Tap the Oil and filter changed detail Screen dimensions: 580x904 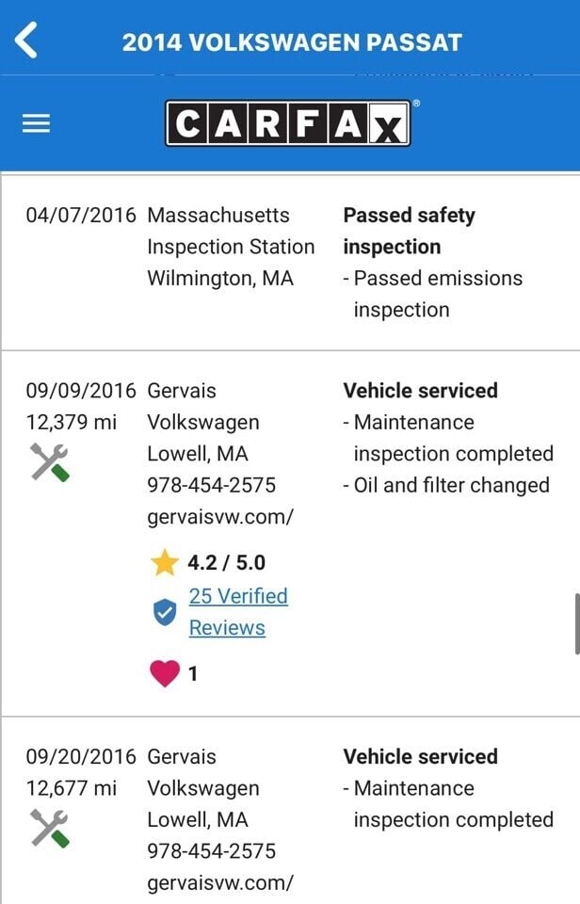[x=445, y=485]
